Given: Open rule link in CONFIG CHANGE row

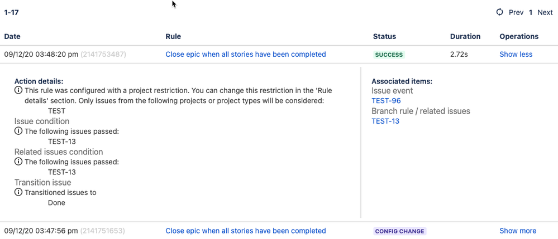Looking at the screenshot, I should pyautogui.click(x=246, y=231).
